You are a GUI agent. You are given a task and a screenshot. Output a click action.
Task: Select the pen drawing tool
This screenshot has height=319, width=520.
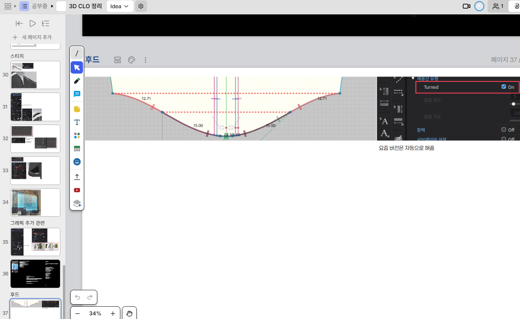77,81
